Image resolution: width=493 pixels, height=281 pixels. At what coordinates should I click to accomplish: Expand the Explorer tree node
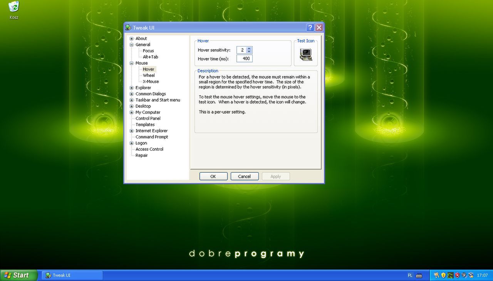click(132, 88)
